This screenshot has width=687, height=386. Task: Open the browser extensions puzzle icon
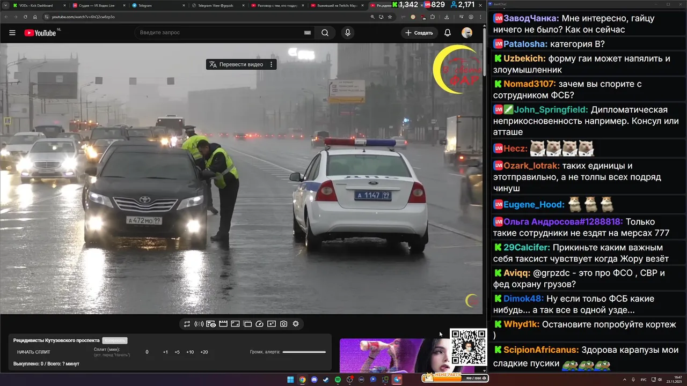click(x=433, y=17)
